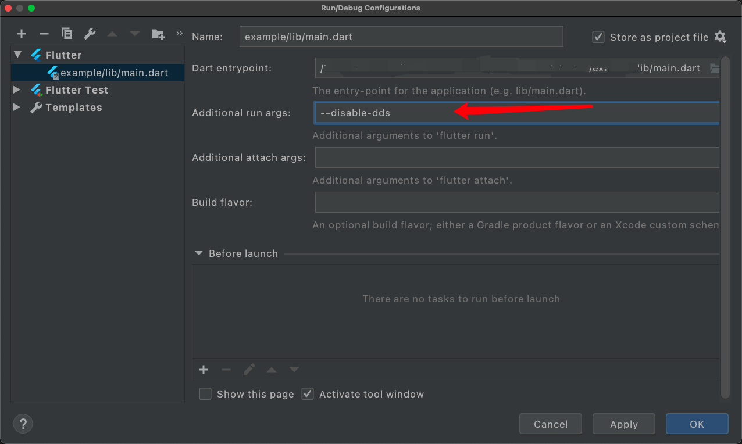Move before launch task up
This screenshot has width=742, height=444.
pos(272,370)
